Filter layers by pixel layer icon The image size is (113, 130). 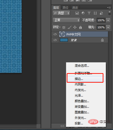coord(77,13)
